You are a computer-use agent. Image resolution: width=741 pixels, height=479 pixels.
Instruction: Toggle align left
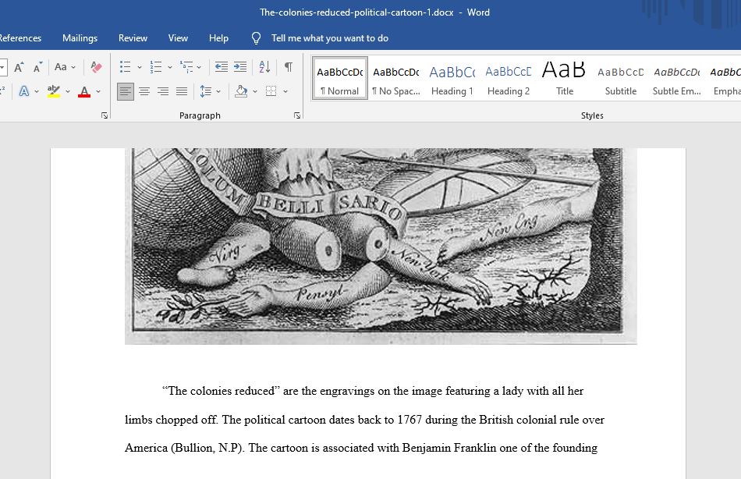point(126,91)
